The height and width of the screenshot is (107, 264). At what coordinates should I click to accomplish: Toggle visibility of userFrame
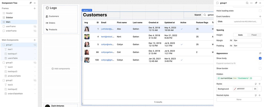35,26
